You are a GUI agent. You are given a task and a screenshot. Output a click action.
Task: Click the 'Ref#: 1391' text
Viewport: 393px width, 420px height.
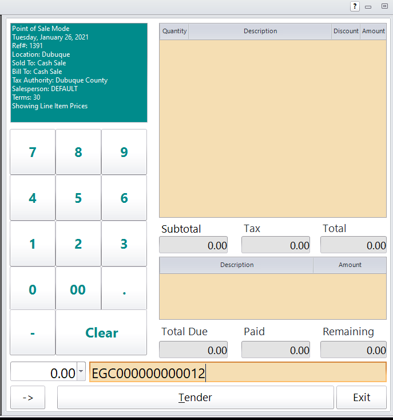click(27, 46)
